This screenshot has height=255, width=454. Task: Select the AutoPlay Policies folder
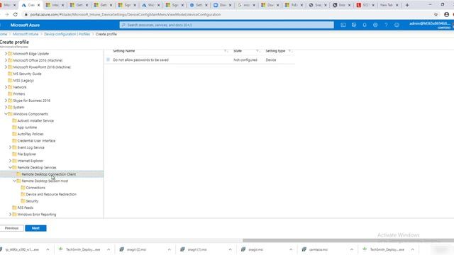[31, 134]
